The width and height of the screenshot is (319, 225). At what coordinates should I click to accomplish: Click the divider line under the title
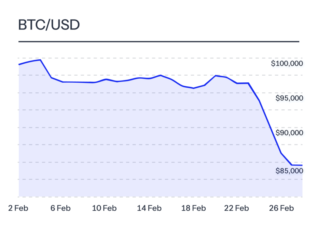click(x=159, y=41)
